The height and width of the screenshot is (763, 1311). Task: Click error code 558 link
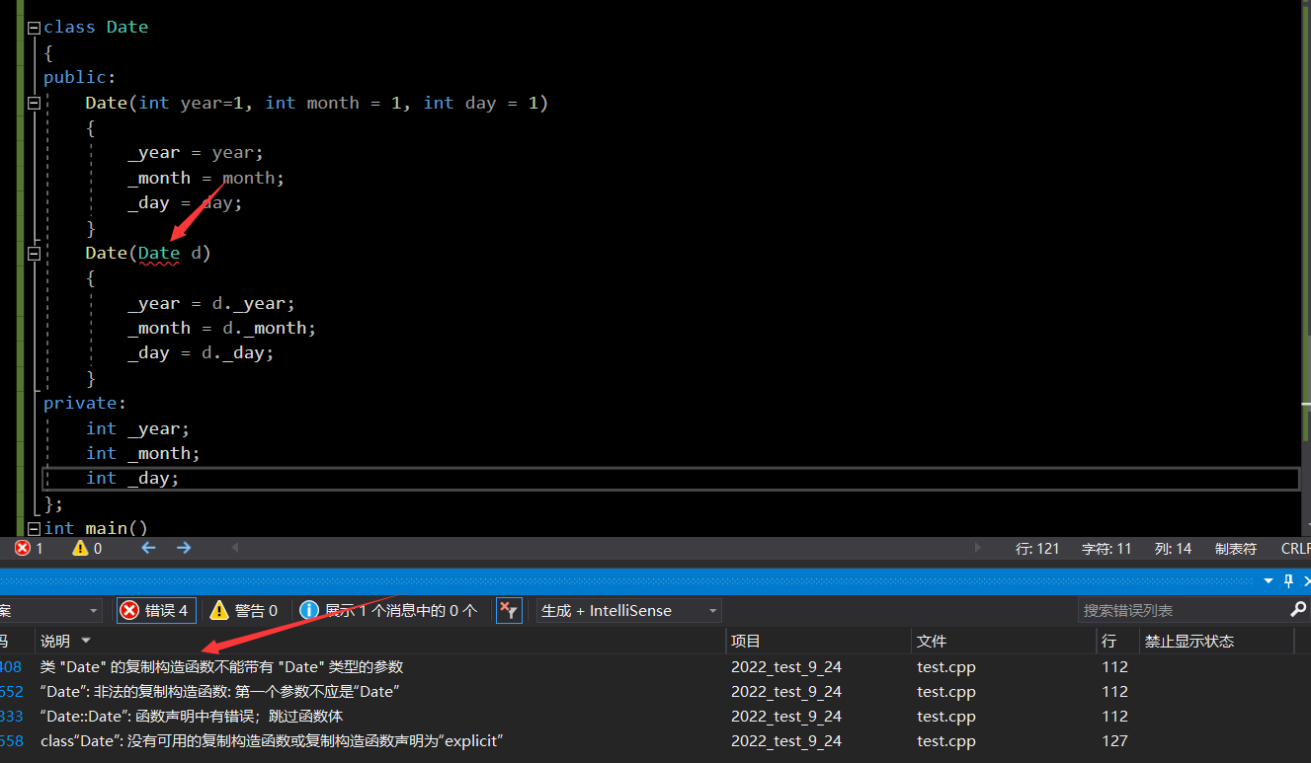pyautogui.click(x=12, y=741)
